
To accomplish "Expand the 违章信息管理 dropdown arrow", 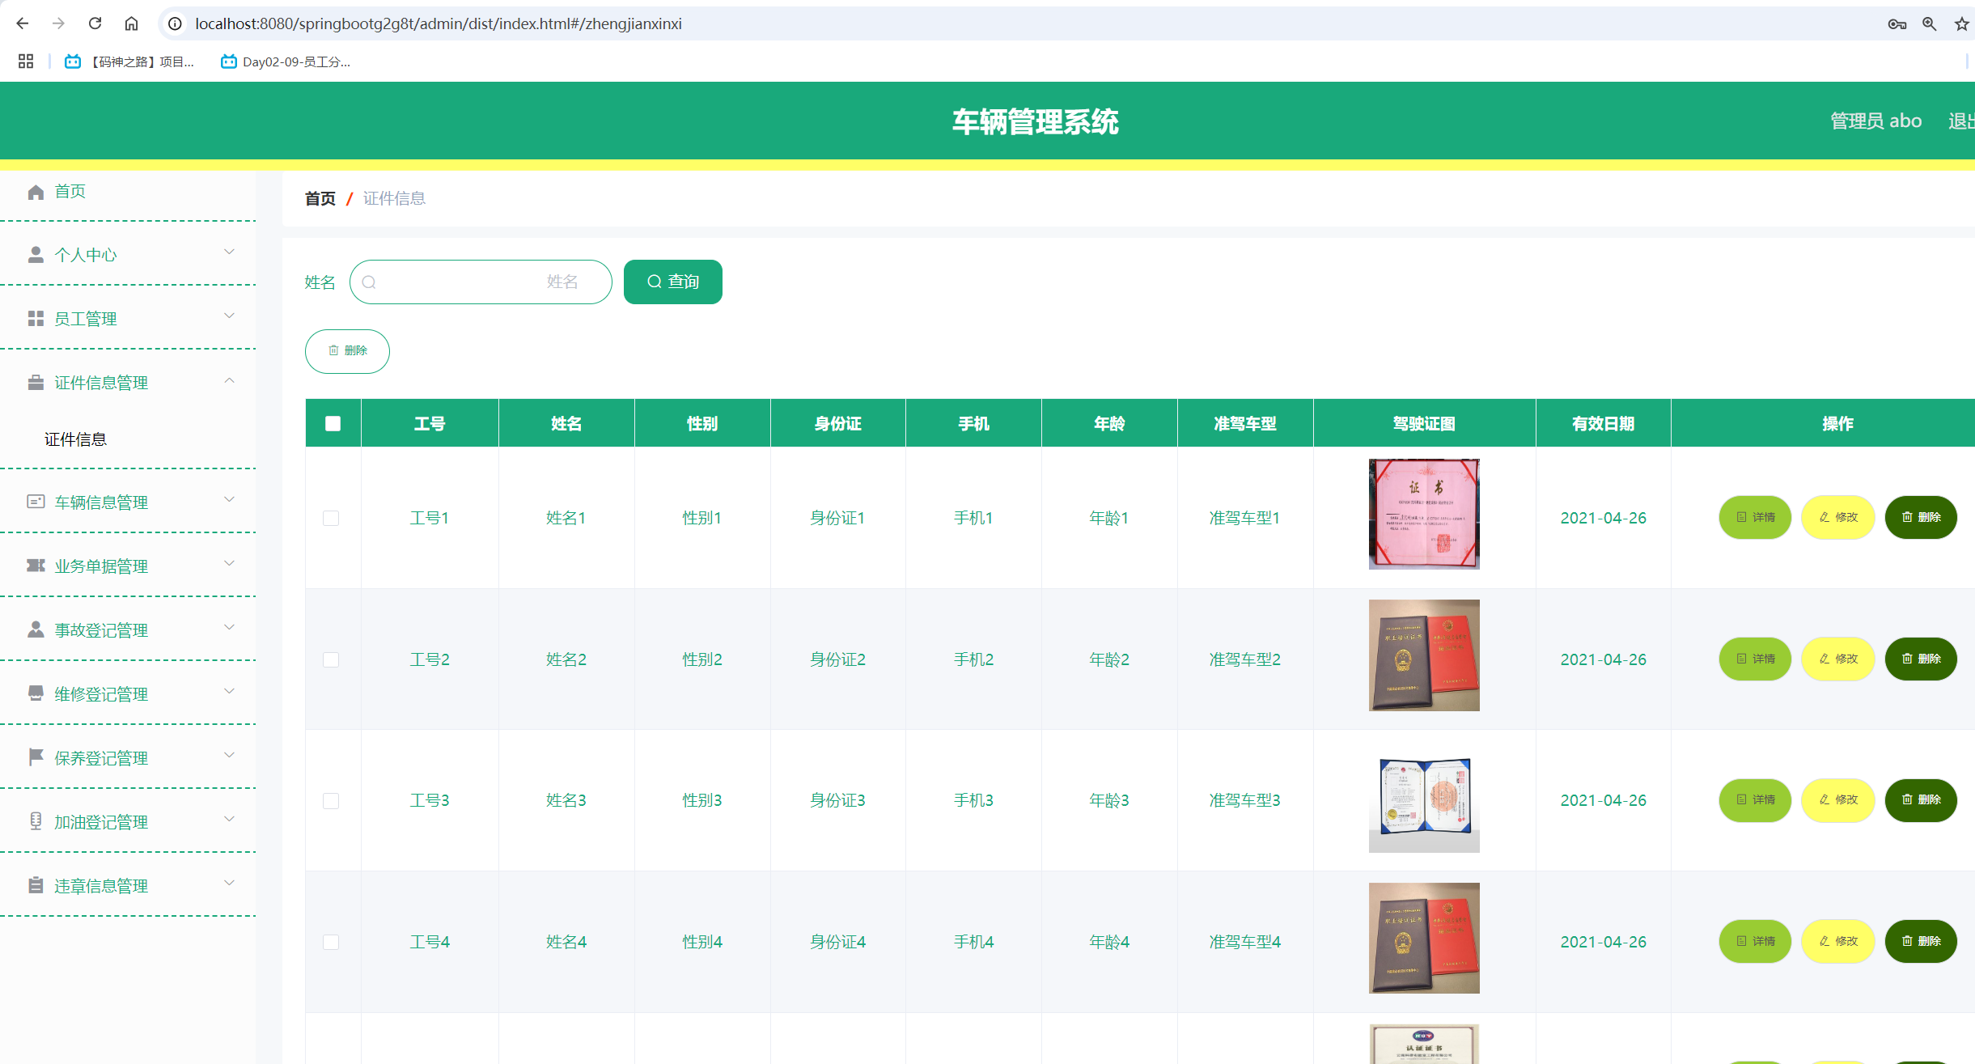I will coord(229,884).
